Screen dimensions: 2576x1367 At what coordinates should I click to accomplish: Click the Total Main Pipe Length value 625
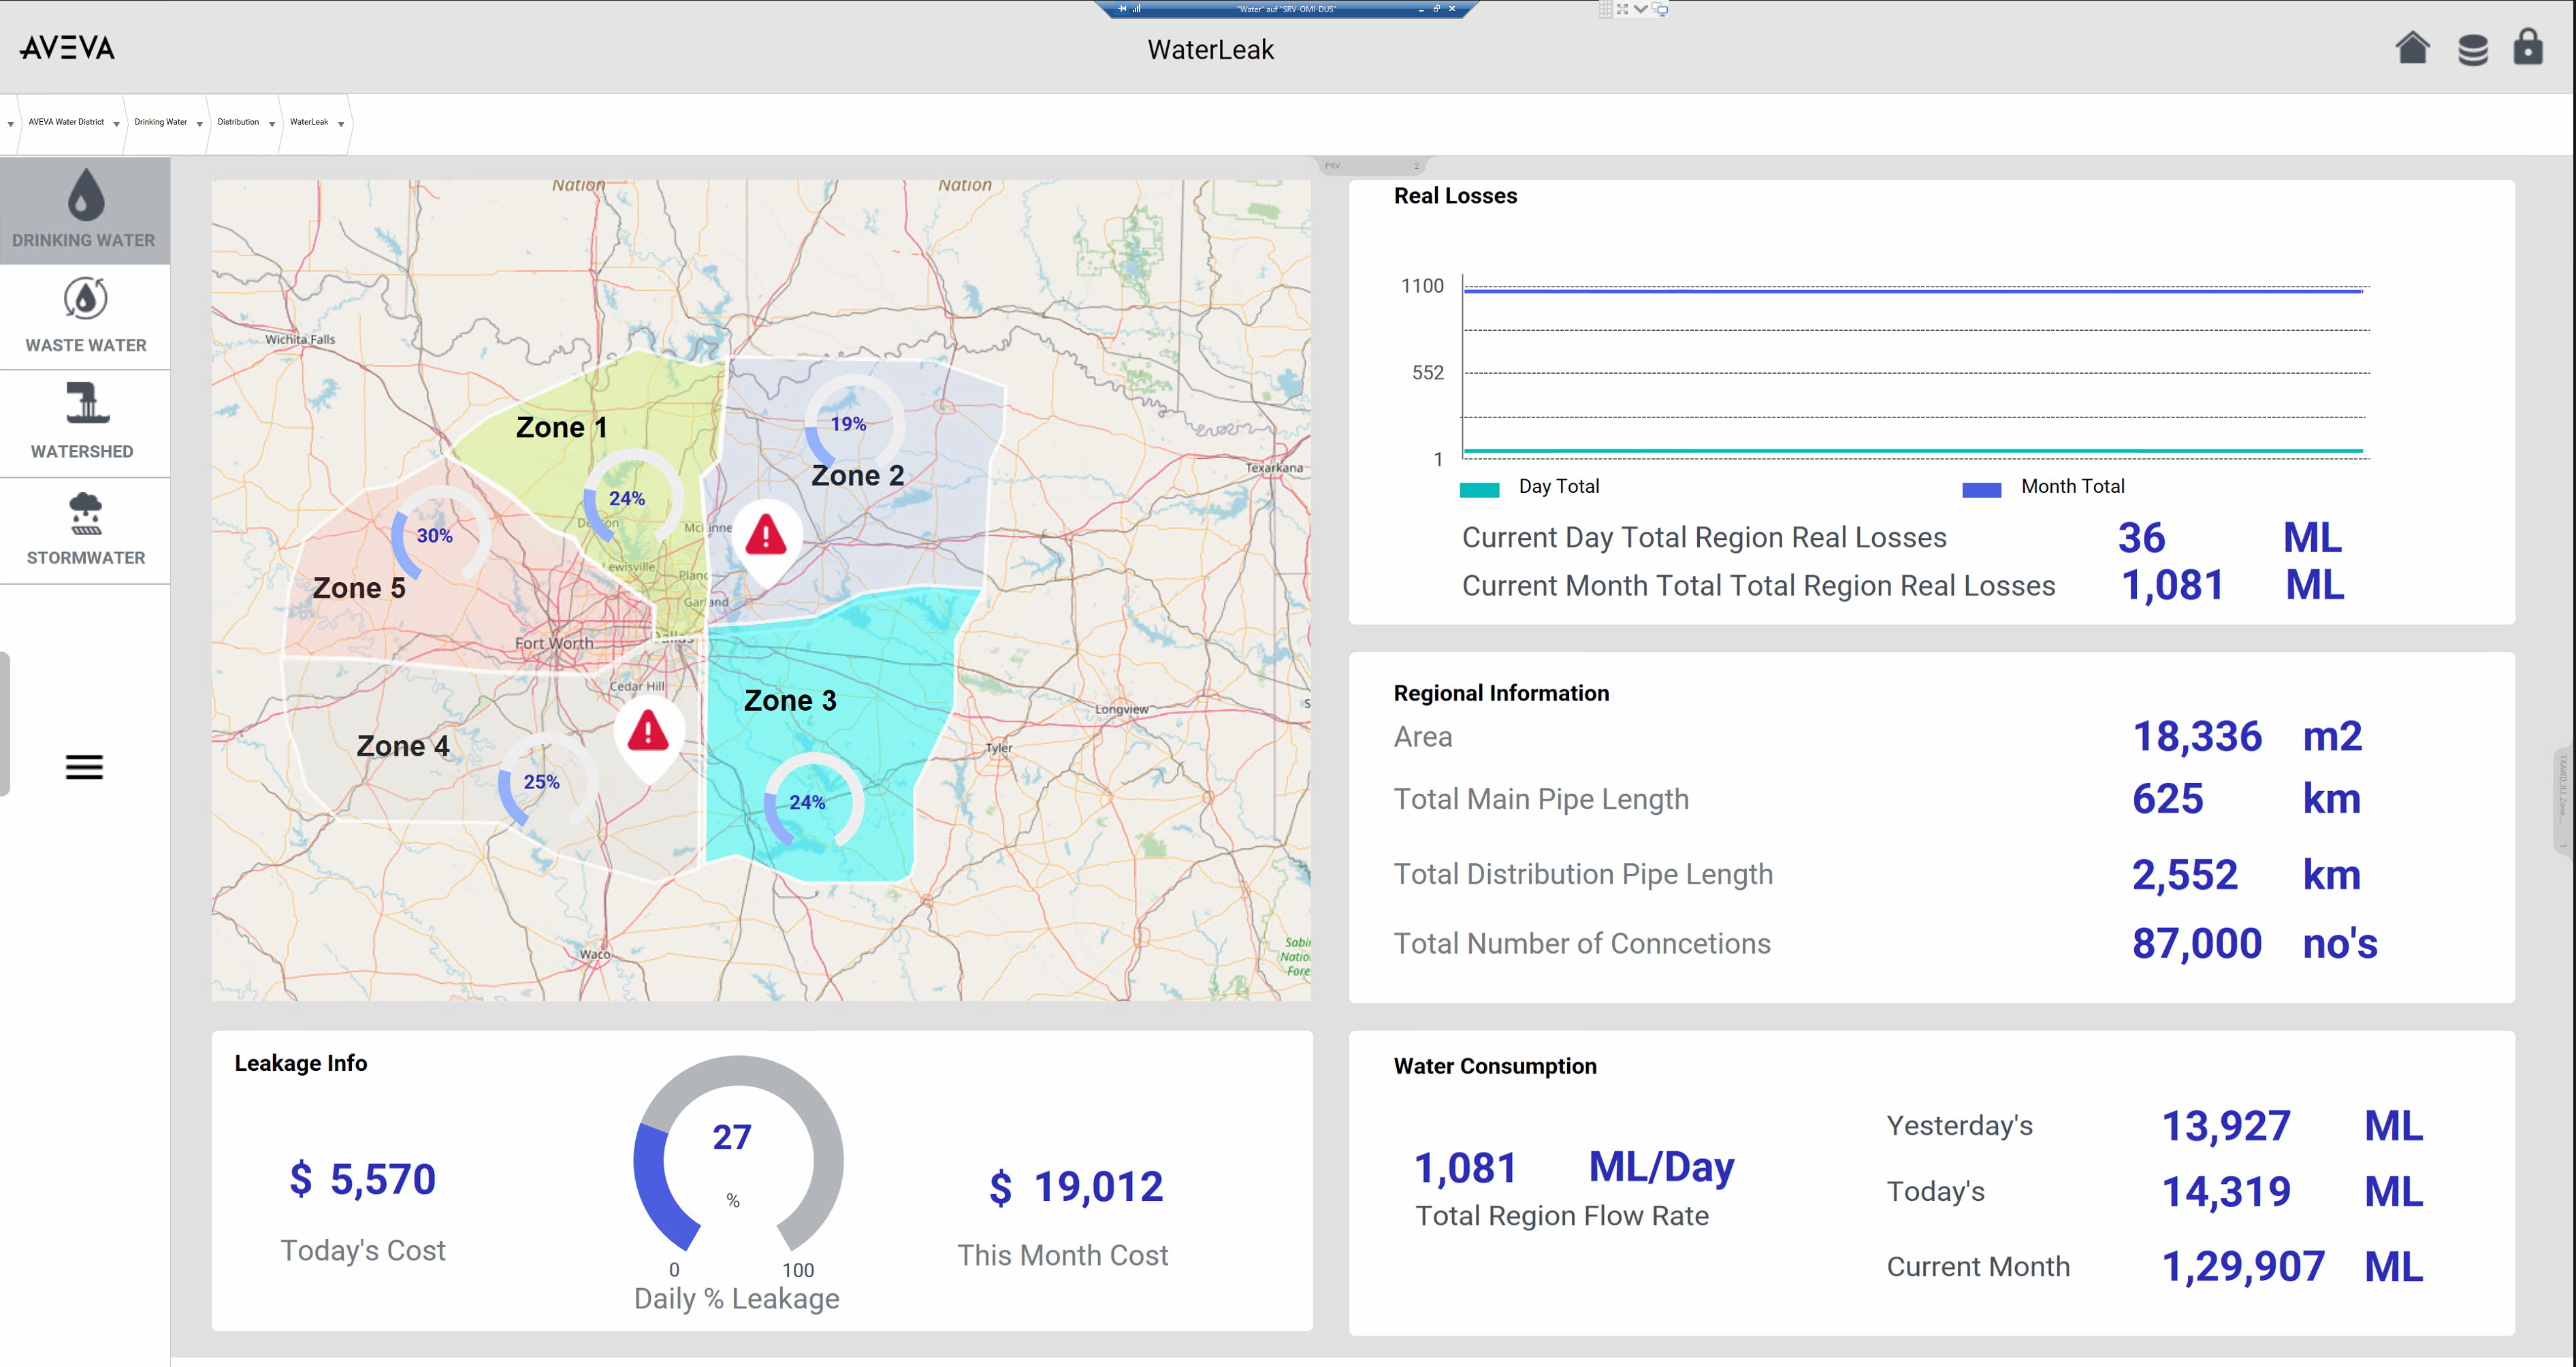click(2167, 798)
